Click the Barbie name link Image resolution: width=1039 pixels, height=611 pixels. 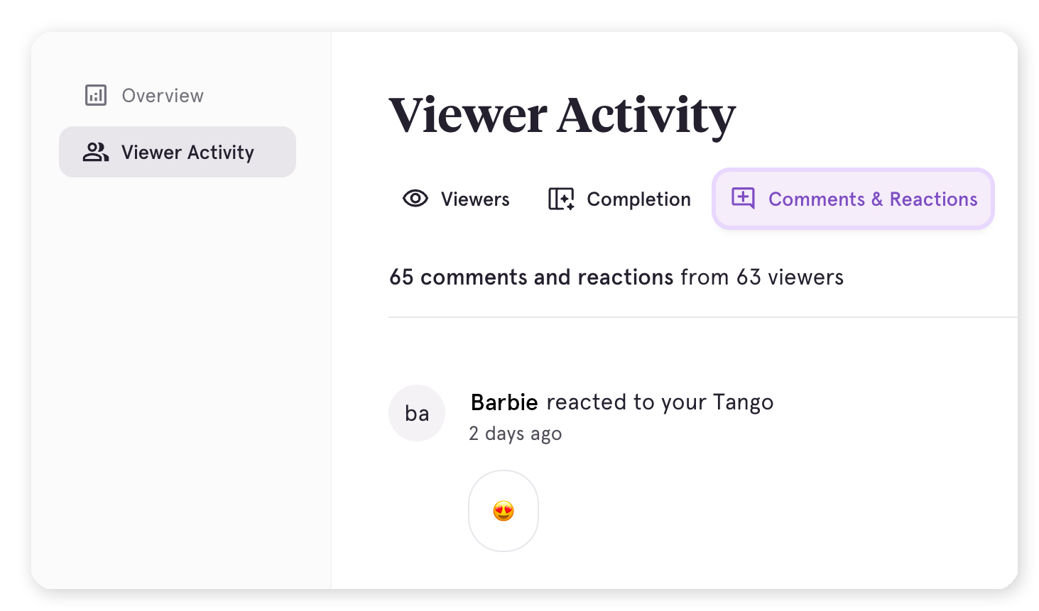pos(504,402)
